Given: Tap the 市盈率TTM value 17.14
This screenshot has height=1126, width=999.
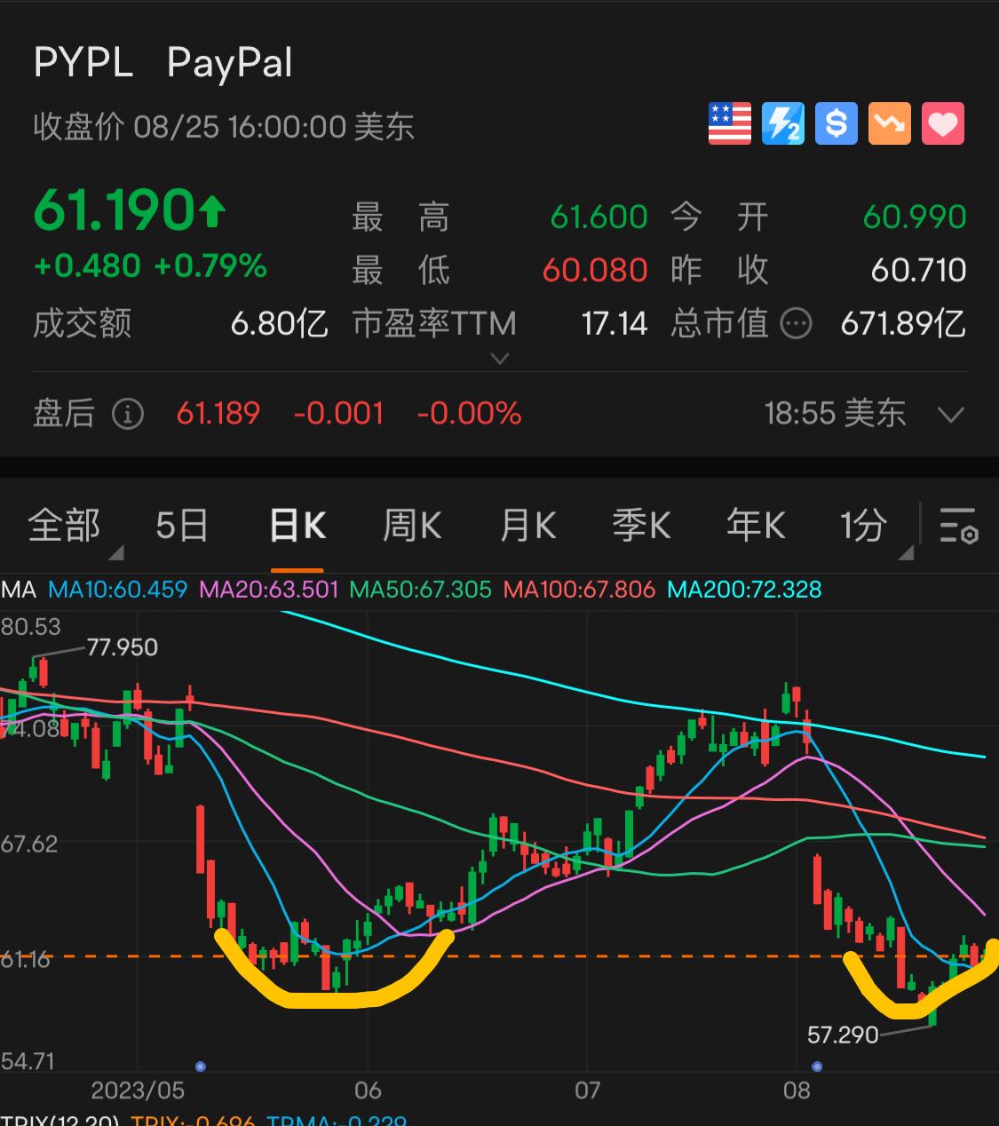Looking at the screenshot, I should (x=614, y=323).
